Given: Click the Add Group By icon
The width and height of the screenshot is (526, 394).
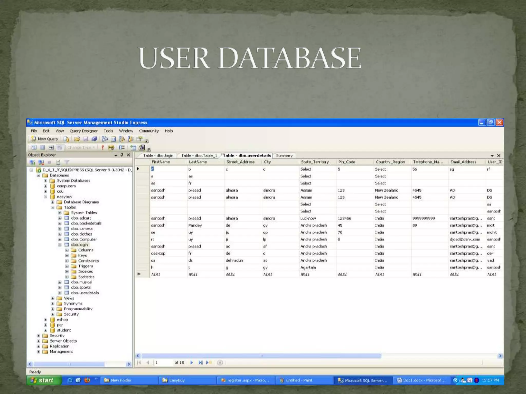Looking at the screenshot, I should click(x=122, y=147).
